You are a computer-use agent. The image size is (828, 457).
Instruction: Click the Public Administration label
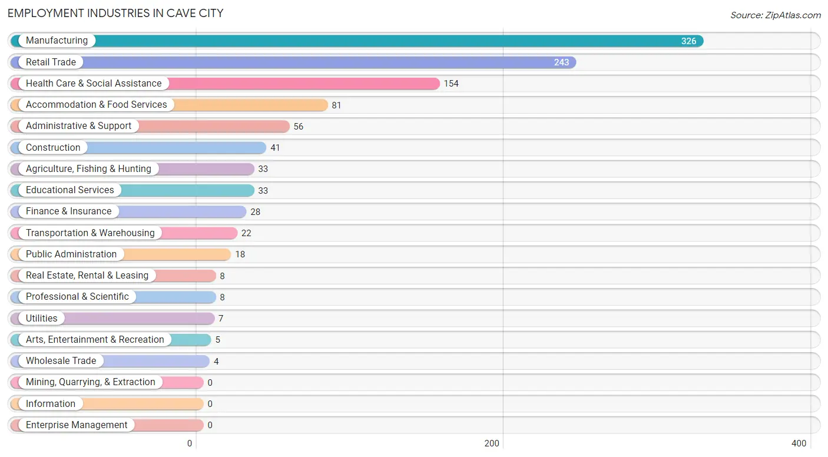pyautogui.click(x=71, y=254)
